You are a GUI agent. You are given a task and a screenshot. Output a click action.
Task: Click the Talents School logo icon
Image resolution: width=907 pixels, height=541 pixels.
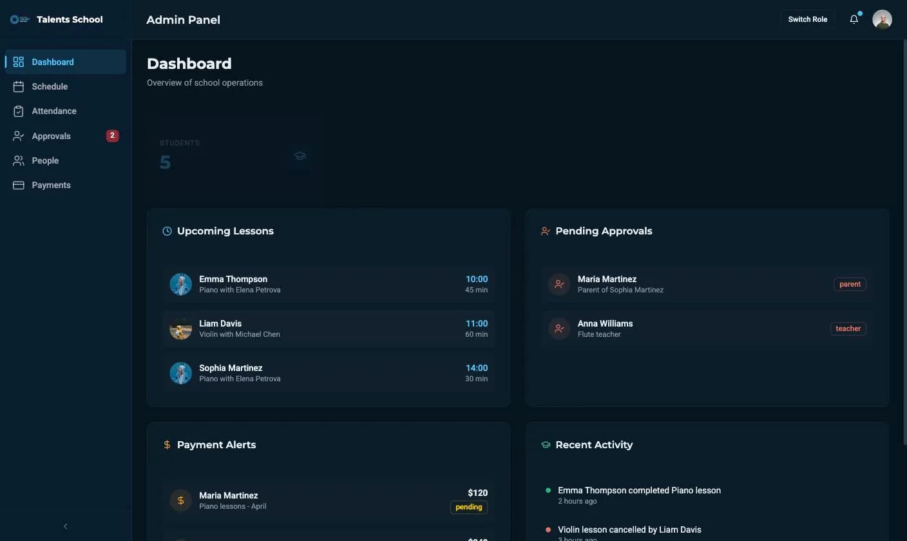point(20,19)
